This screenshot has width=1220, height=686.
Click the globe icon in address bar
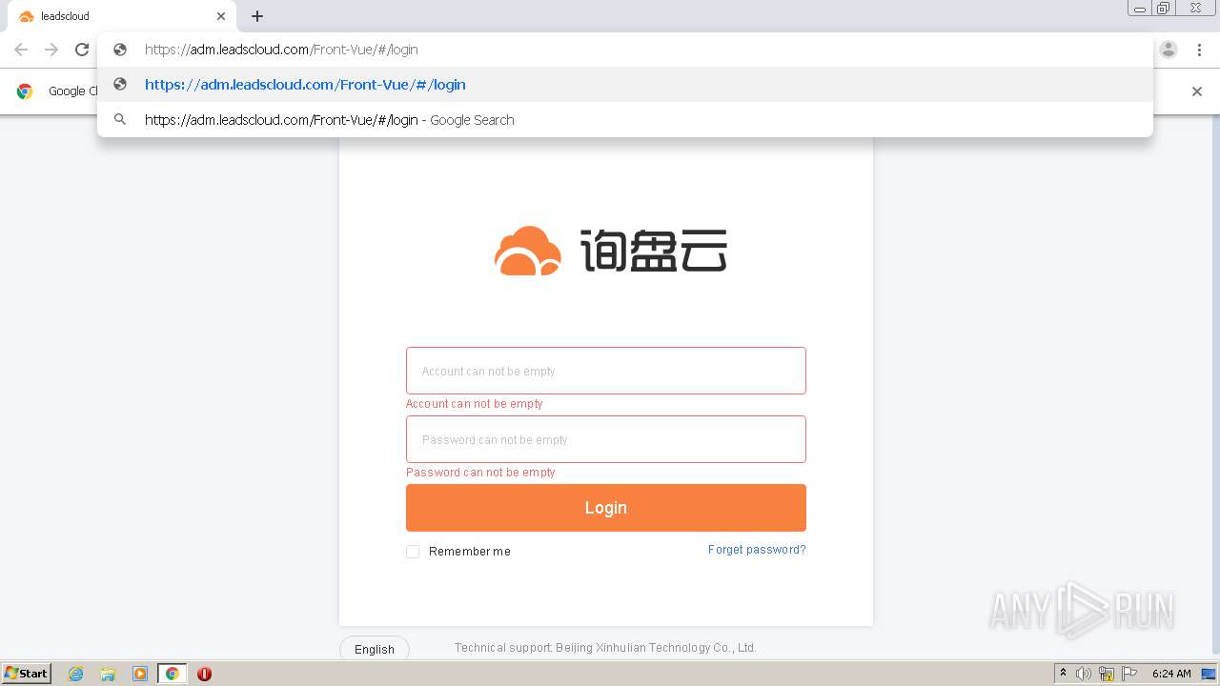(120, 50)
